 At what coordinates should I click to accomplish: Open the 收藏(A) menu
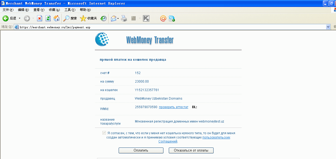pos(54,10)
